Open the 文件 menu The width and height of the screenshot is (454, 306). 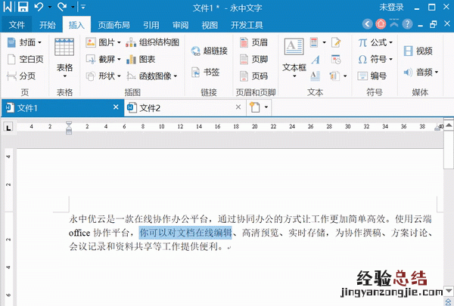17,24
